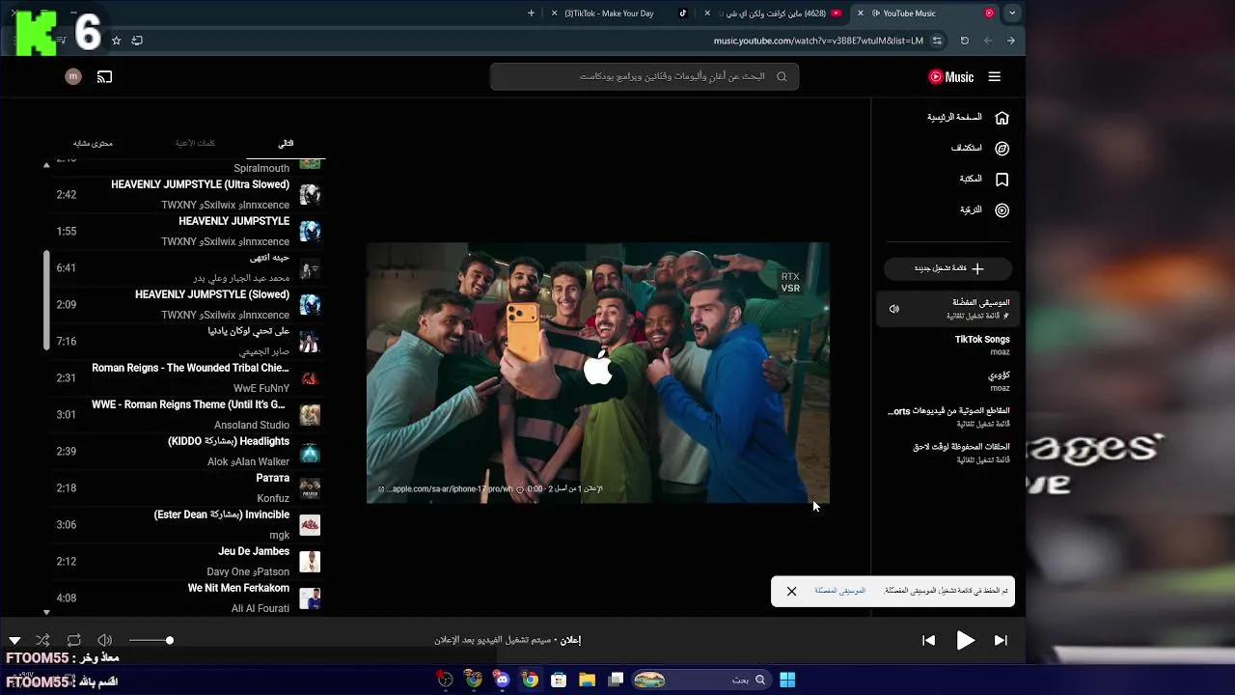Click the search magnifier icon

(782, 77)
